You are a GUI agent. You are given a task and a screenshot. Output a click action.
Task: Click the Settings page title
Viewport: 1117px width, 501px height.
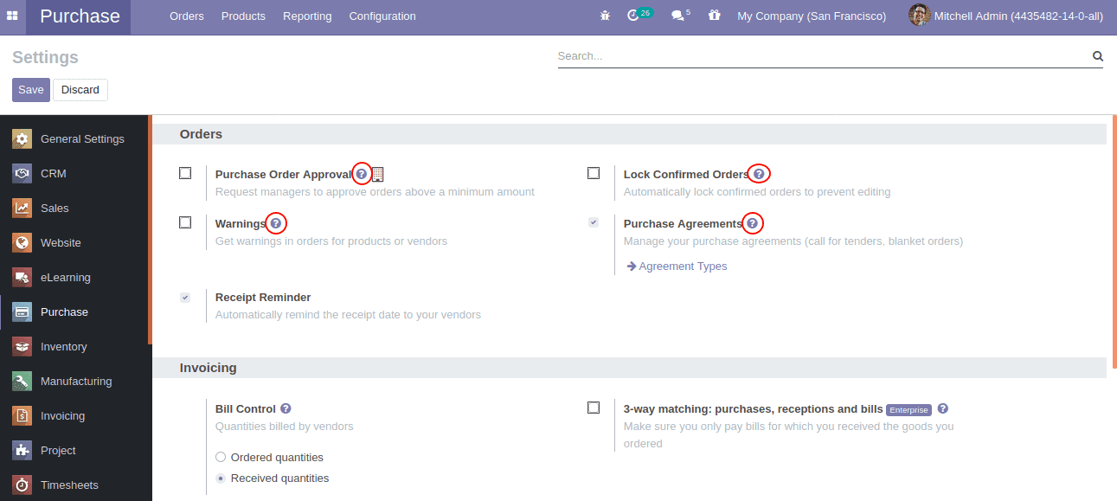point(45,57)
